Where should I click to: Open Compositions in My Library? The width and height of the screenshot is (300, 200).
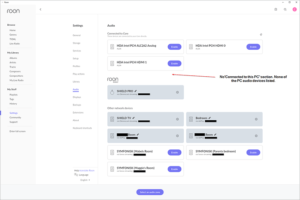coord(16,76)
